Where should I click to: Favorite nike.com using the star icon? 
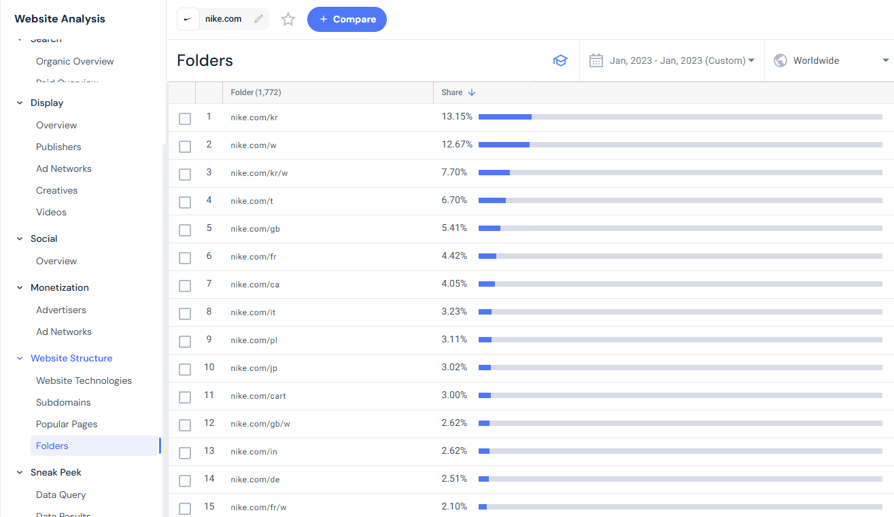(288, 19)
